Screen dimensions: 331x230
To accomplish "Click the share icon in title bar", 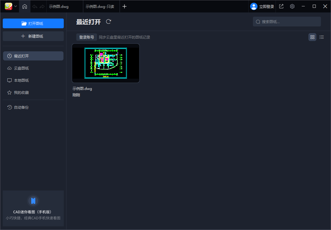I will pyautogui.click(x=281, y=6).
